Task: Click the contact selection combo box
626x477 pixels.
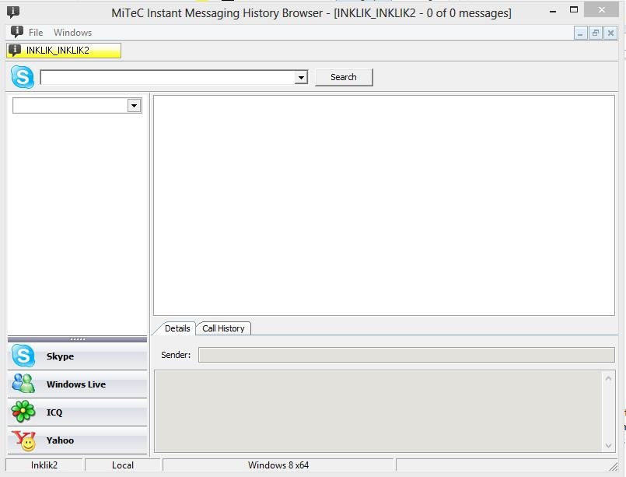Action: point(77,106)
